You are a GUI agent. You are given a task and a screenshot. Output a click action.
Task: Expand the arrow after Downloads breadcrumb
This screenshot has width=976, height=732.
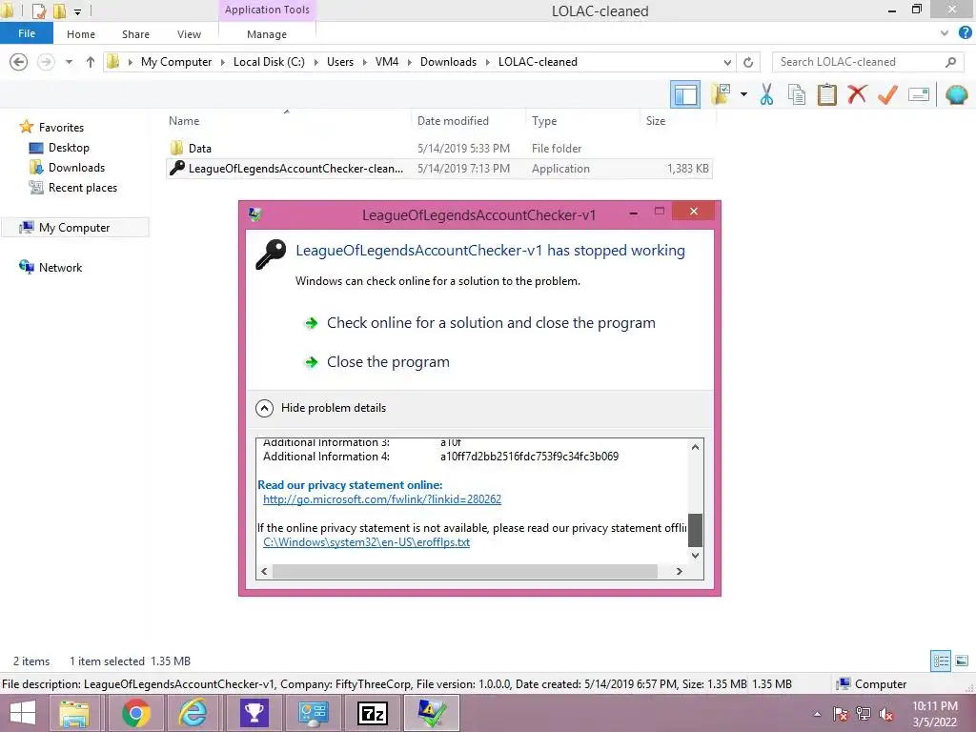[x=487, y=62]
